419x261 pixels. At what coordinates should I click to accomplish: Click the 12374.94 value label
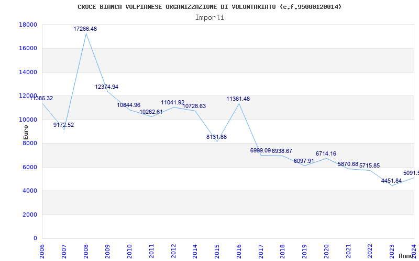pos(106,87)
